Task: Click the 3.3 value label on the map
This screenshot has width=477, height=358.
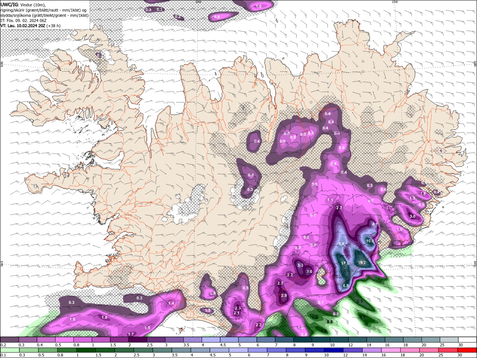Action: coord(300,265)
